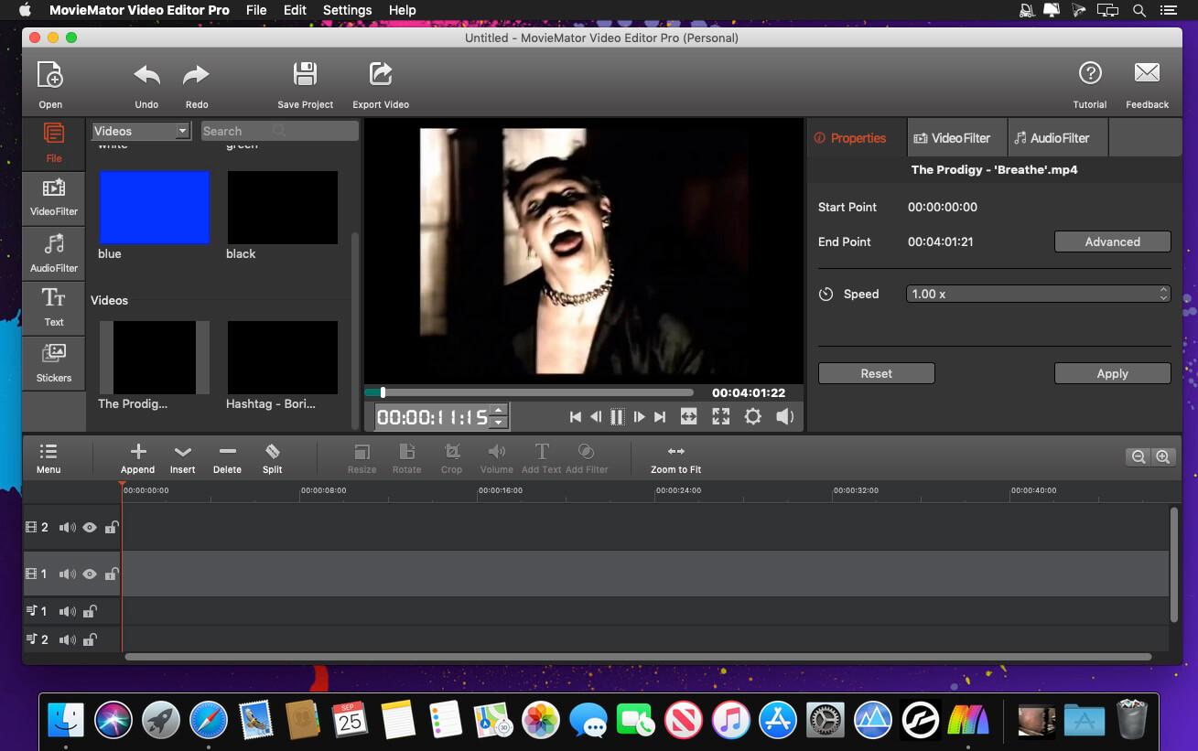Hide video track 2 with eye icon
This screenshot has width=1198, height=751.
90,528
